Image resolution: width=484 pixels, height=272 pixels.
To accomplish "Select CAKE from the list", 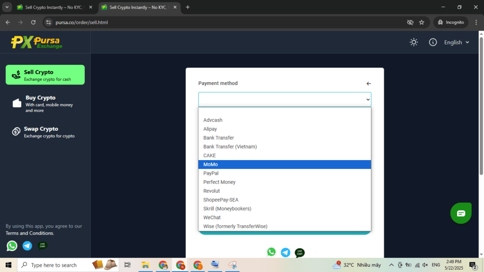I will (x=285, y=155).
